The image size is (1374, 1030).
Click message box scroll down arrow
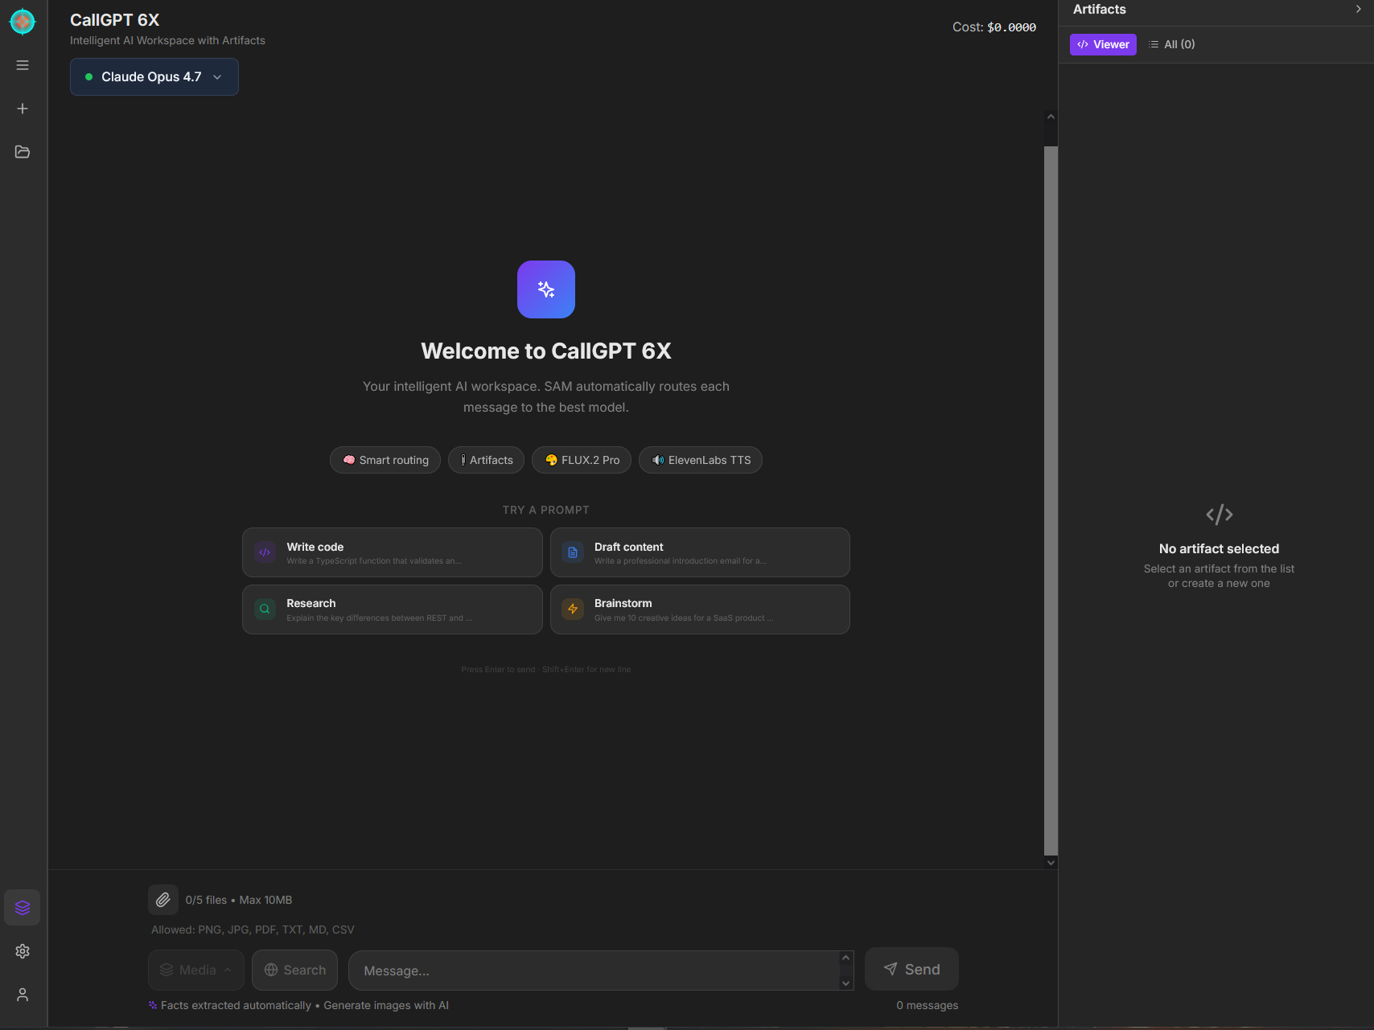point(845,983)
